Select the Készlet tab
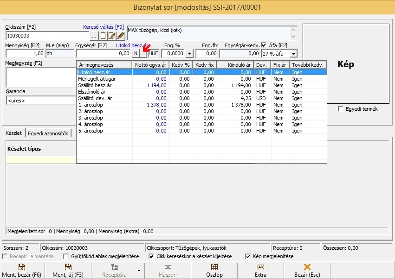Viewport: 395px width, 279px height. point(13,133)
